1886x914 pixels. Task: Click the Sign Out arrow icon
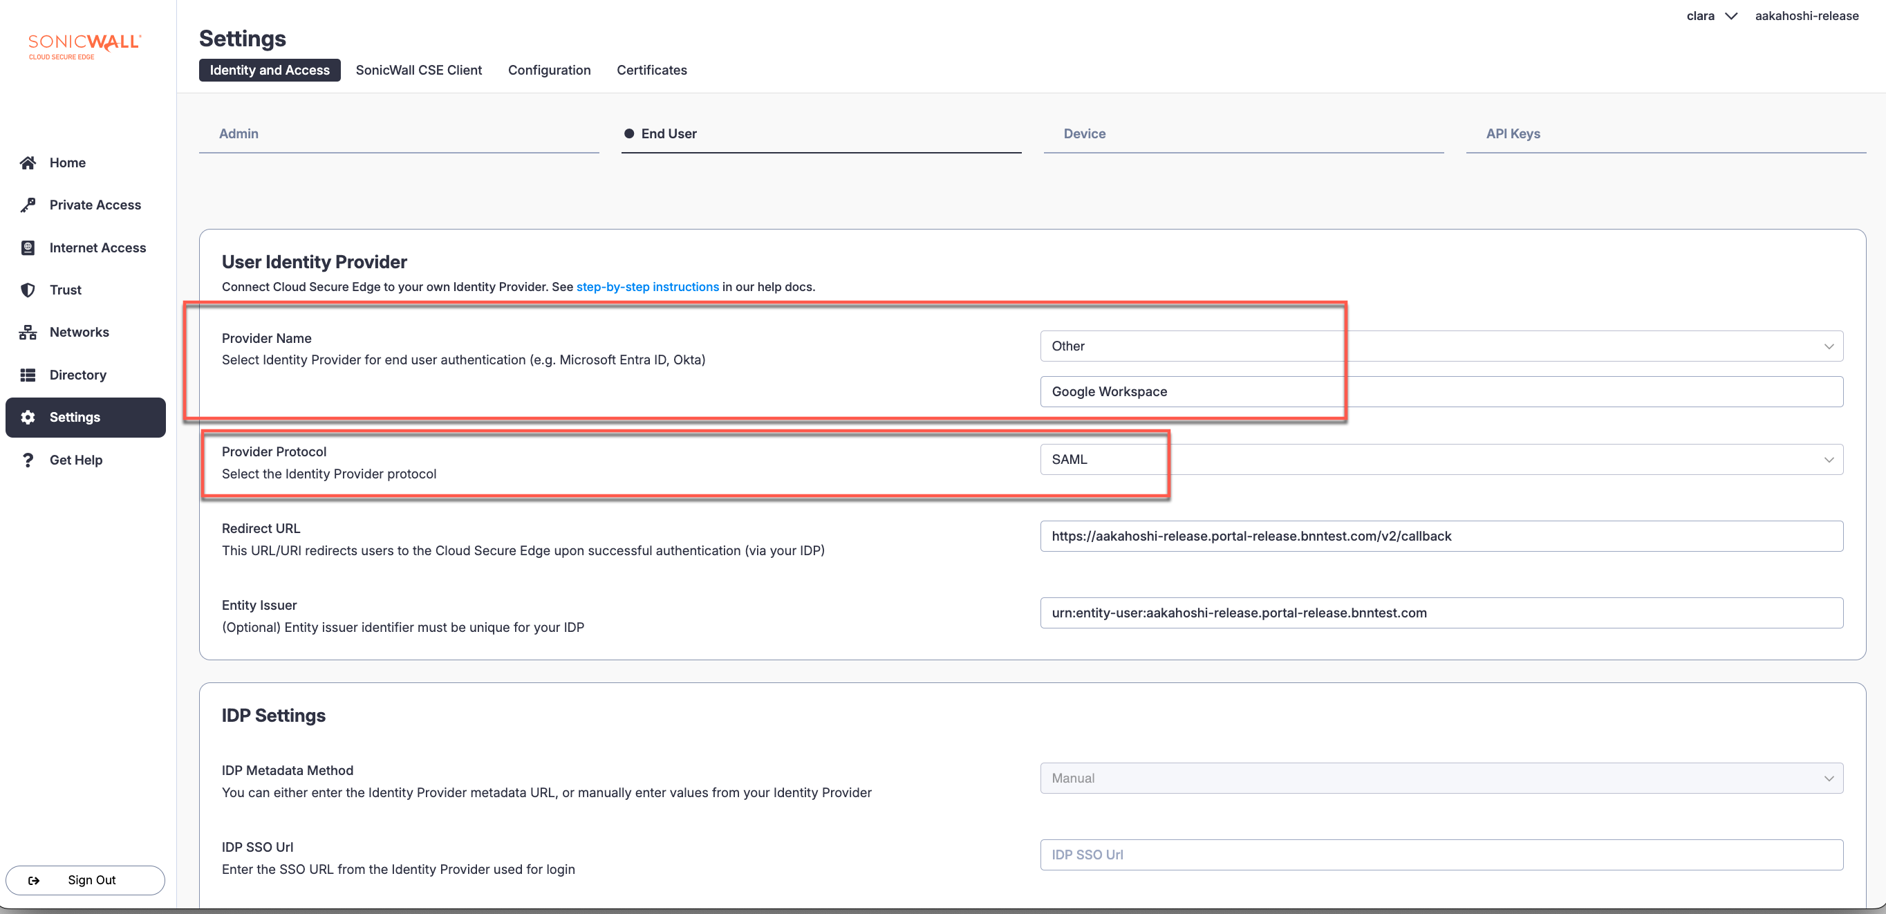pos(34,880)
